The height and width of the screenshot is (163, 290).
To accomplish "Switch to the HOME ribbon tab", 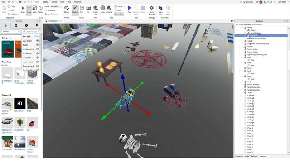I will click(37, 2).
